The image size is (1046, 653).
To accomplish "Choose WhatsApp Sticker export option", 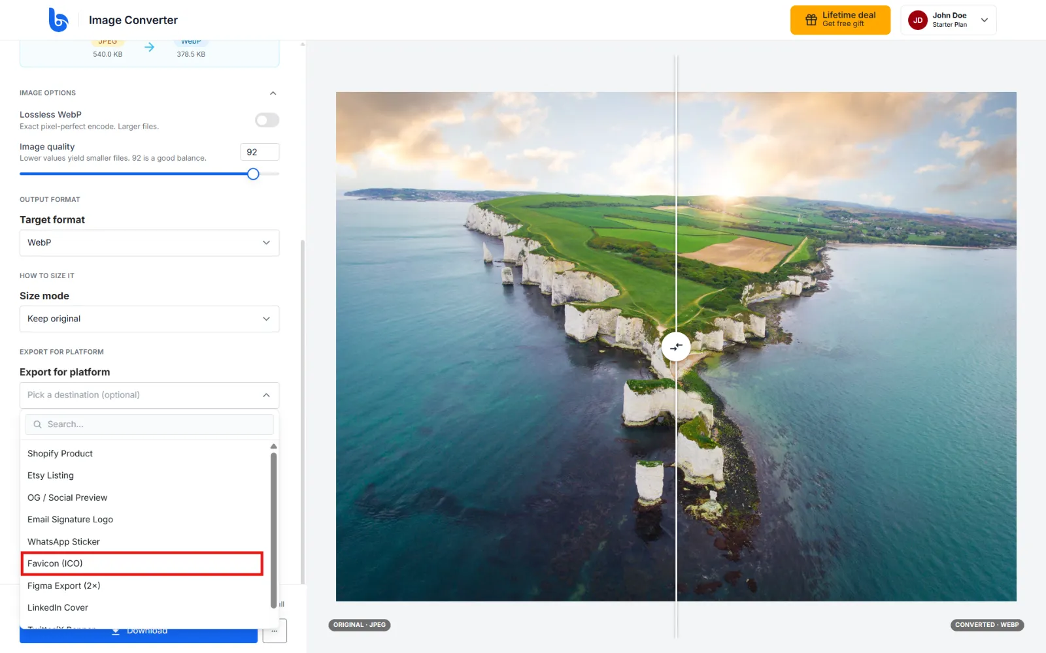I will pos(145,542).
